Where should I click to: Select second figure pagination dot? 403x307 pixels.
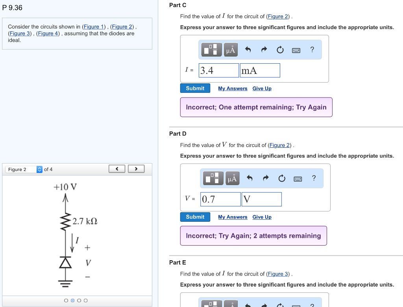click(x=72, y=300)
